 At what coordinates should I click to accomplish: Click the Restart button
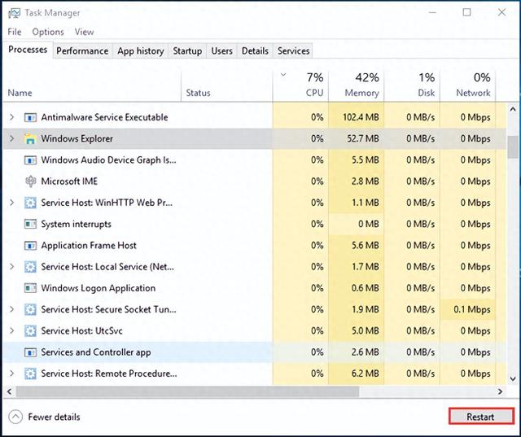tap(481, 417)
